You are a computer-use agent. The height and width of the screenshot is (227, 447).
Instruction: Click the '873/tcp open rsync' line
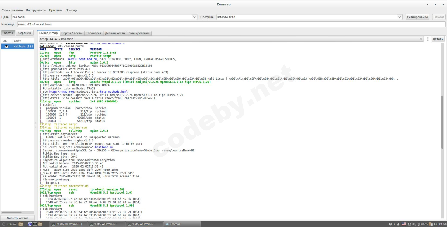click(82, 189)
